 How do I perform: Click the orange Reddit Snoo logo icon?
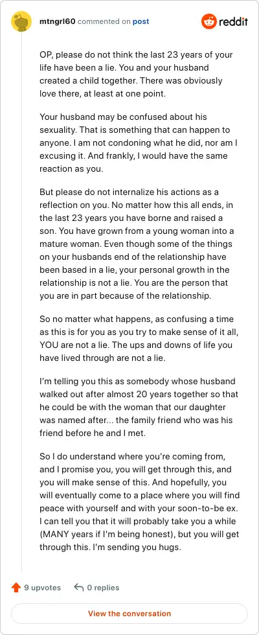pos(208,21)
